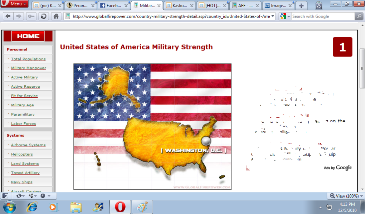Open the Opera Menu button
The image size is (366, 214).
[14, 4]
